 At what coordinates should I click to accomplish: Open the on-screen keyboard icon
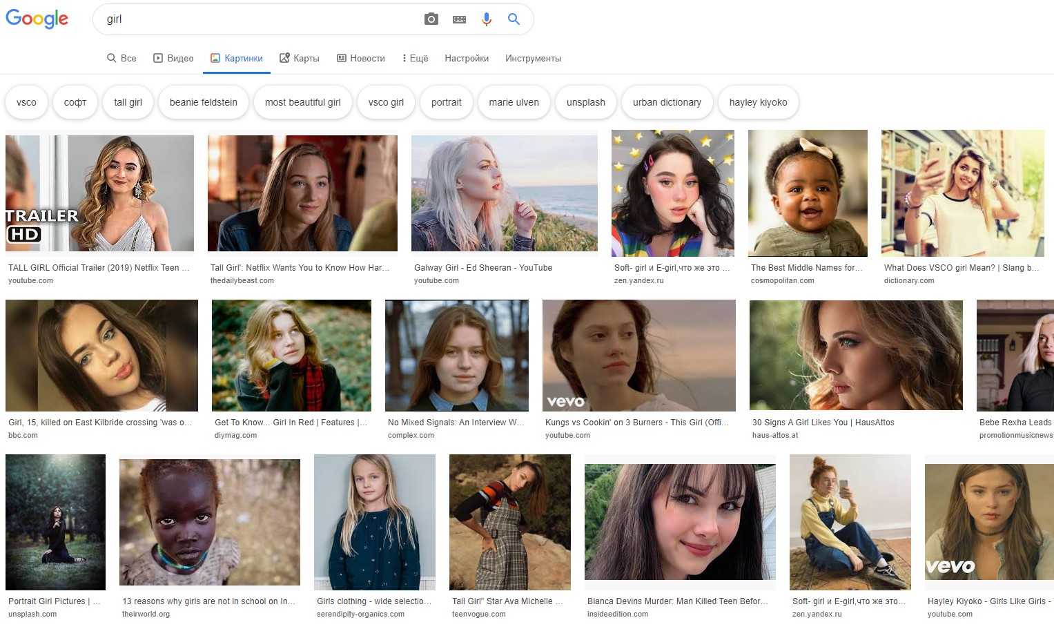[x=459, y=19]
